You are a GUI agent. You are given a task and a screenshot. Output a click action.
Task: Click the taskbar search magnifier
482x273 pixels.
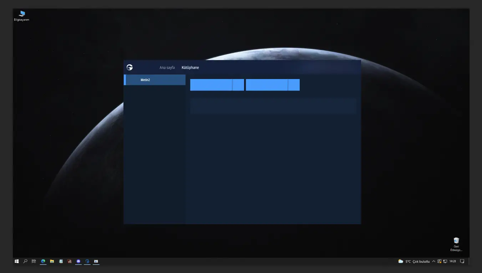tap(25, 261)
